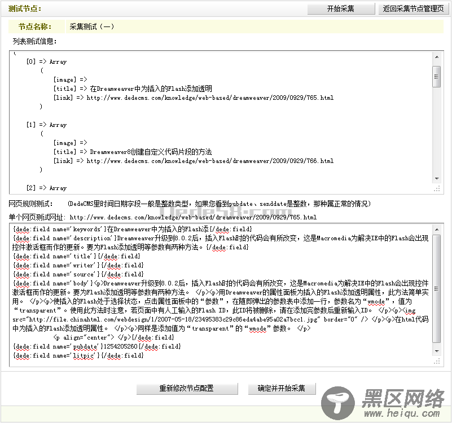Click the body field opening tag line

pyautogui.click(x=221, y=283)
